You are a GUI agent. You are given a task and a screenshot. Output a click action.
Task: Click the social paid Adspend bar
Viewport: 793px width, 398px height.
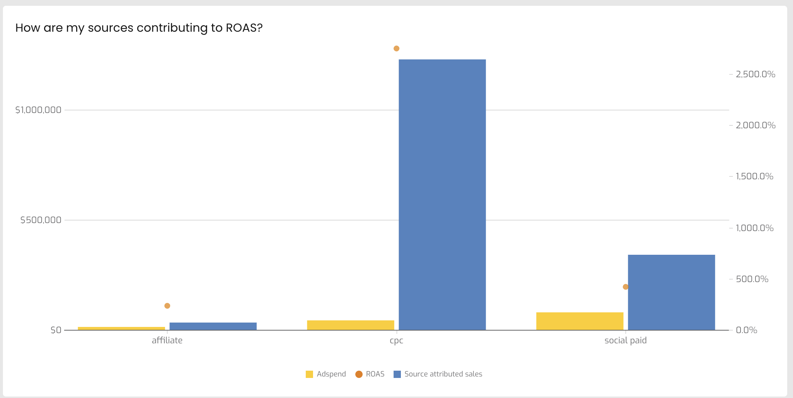[580, 321]
